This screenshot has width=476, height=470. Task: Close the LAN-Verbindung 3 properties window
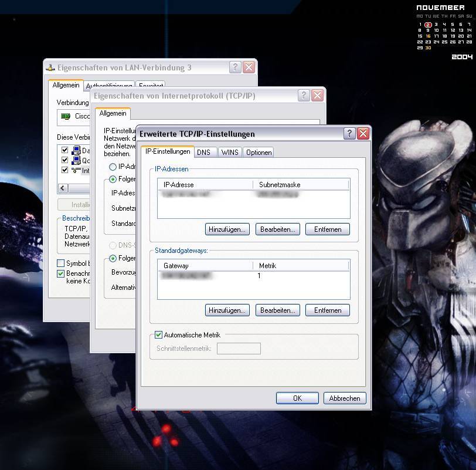tap(249, 67)
